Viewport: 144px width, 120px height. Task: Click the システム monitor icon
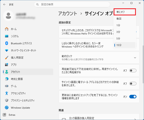pos(7,36)
